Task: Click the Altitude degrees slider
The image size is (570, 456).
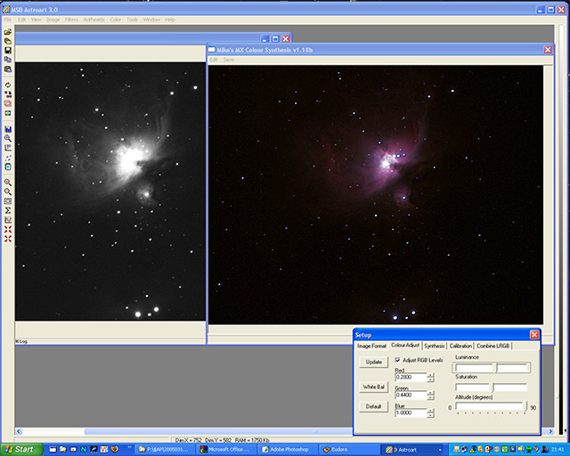Action: 490,407
